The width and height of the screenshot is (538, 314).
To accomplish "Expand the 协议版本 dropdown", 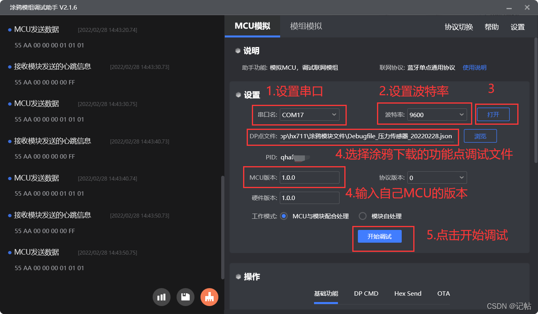I will [x=461, y=177].
